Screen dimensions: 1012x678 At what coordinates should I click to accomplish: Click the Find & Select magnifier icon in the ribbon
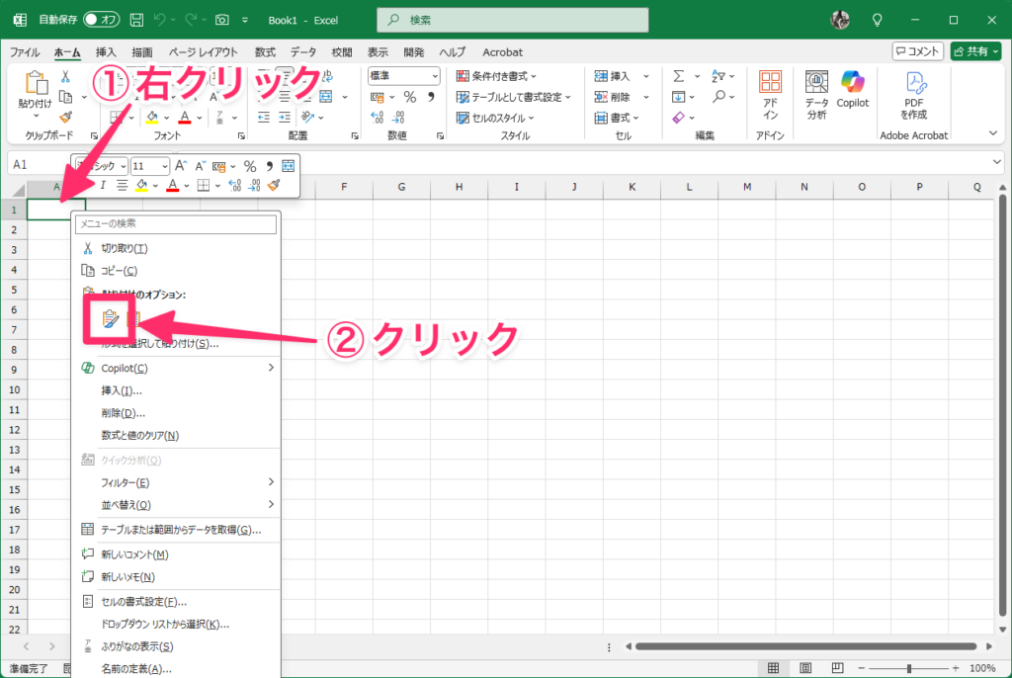[x=719, y=97]
